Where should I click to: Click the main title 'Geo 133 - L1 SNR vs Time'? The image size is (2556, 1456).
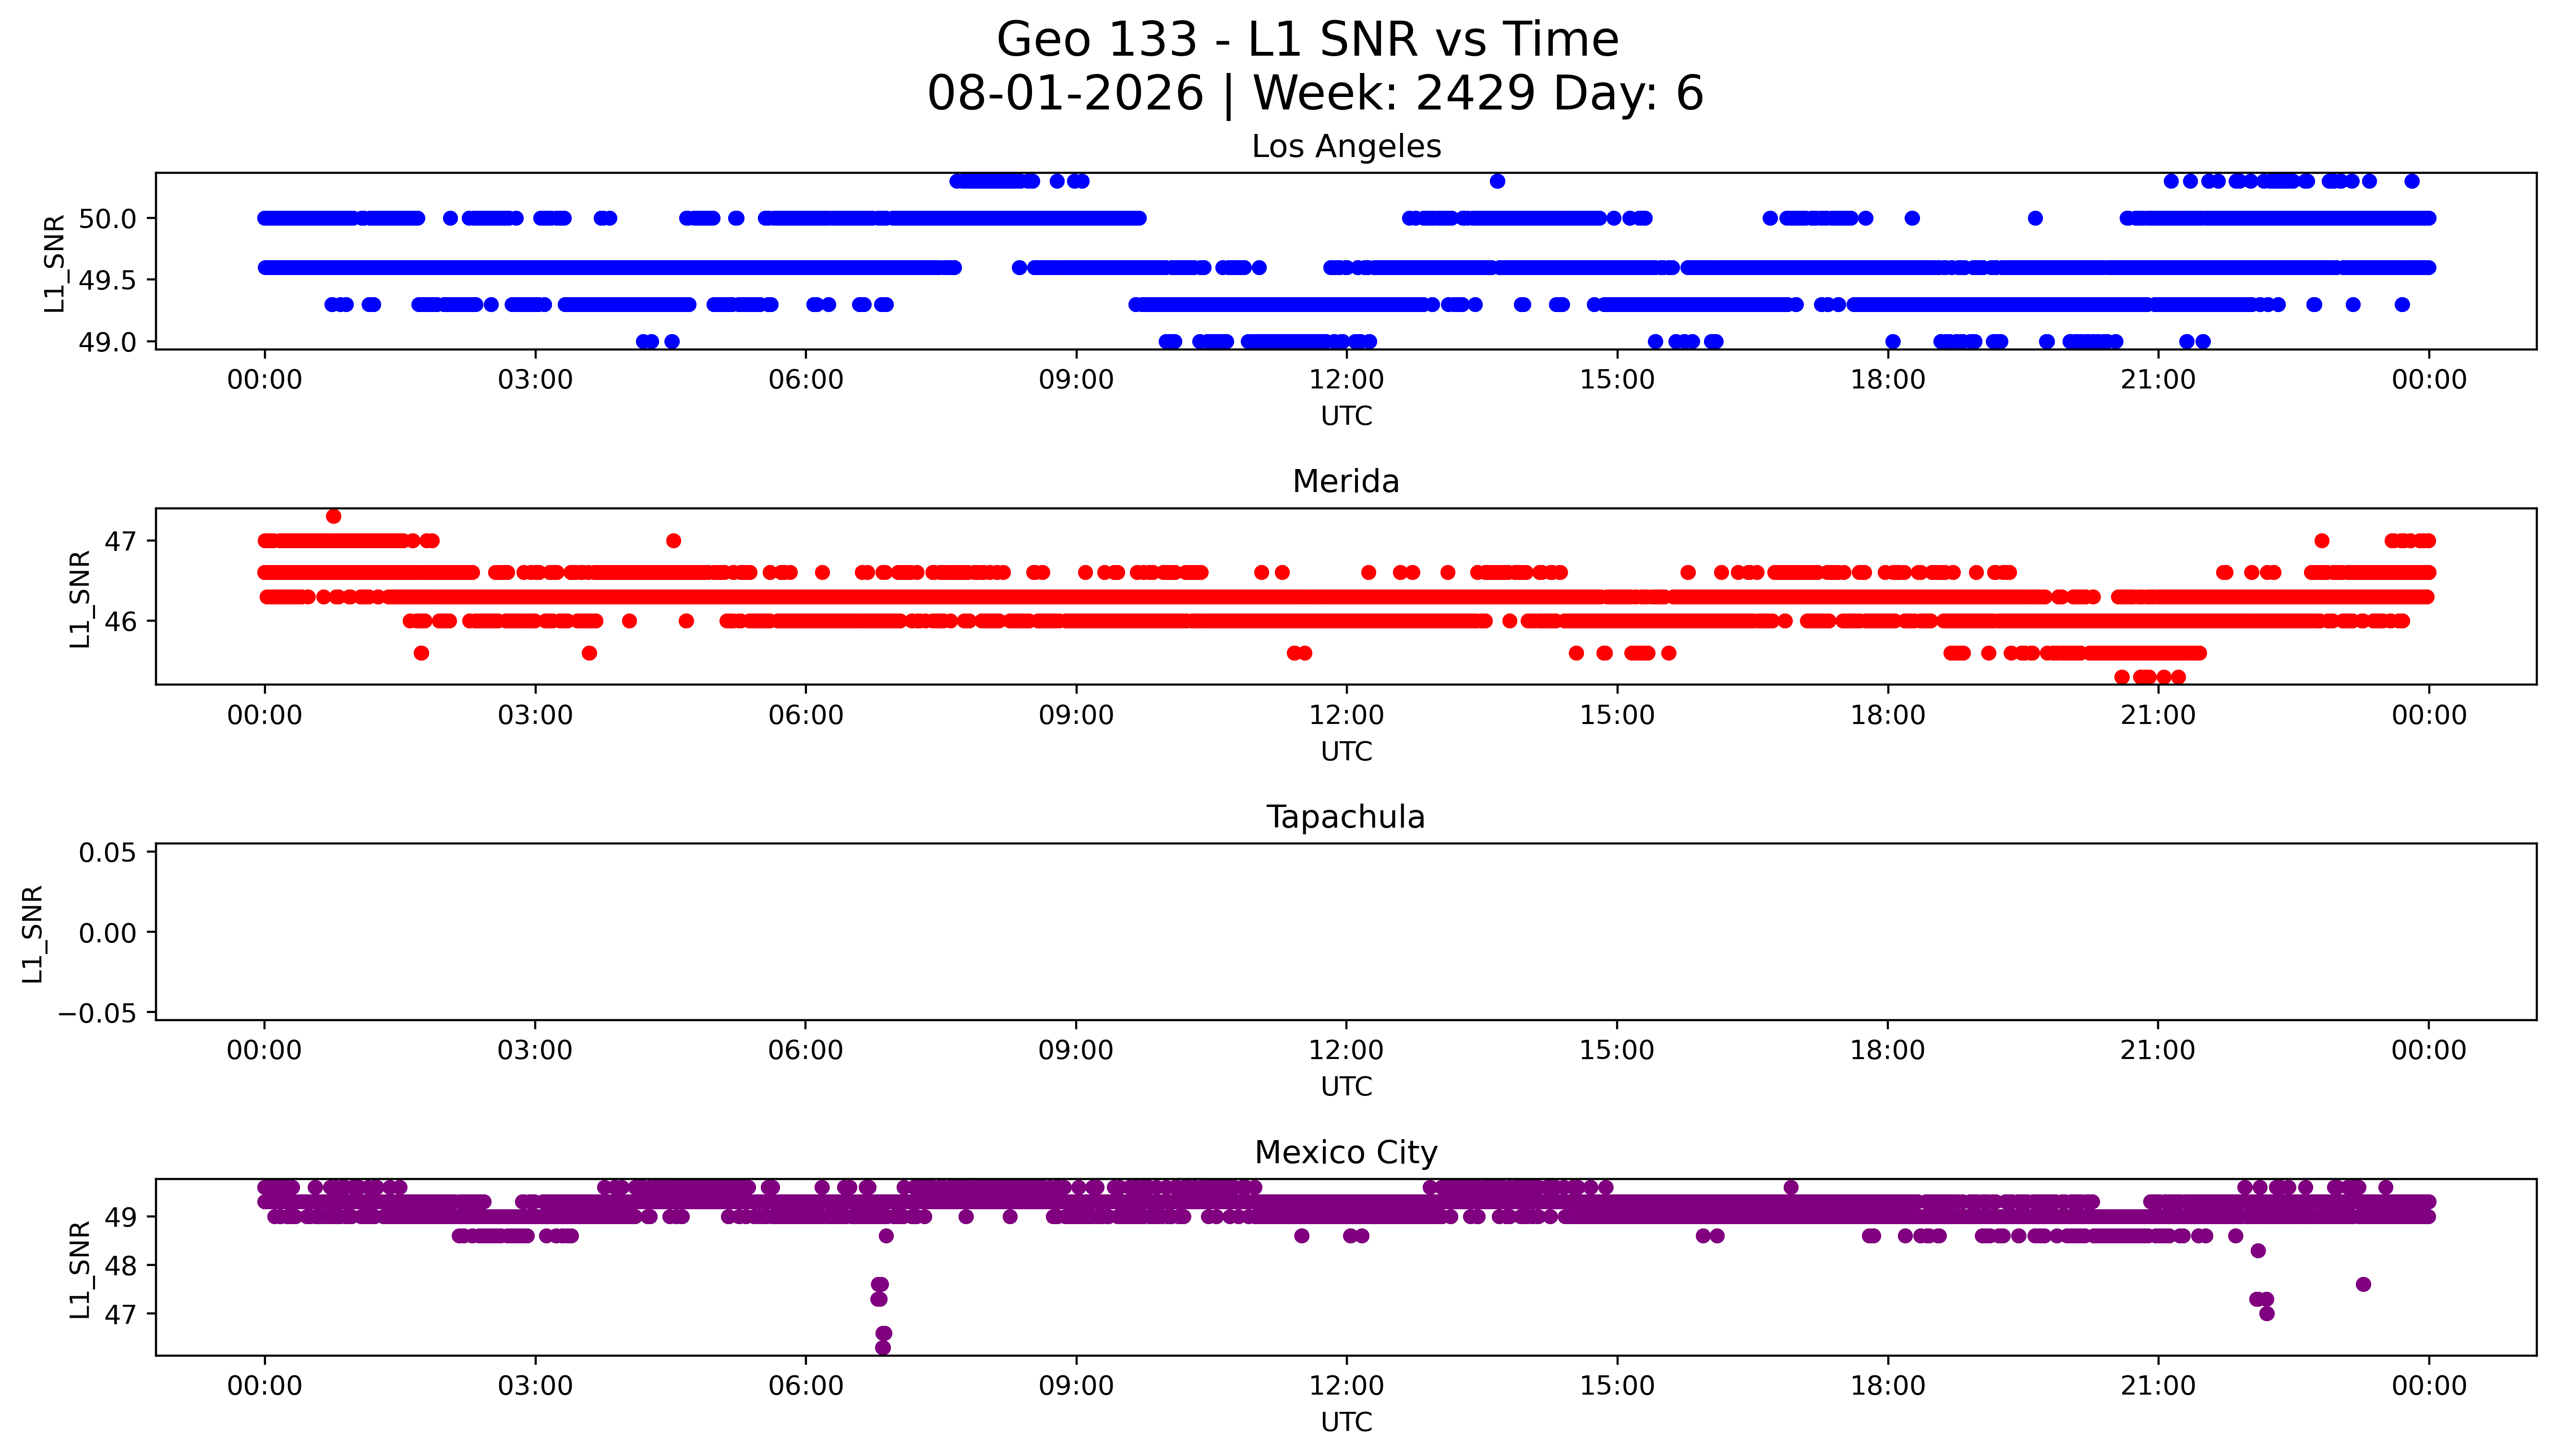(x=1308, y=41)
